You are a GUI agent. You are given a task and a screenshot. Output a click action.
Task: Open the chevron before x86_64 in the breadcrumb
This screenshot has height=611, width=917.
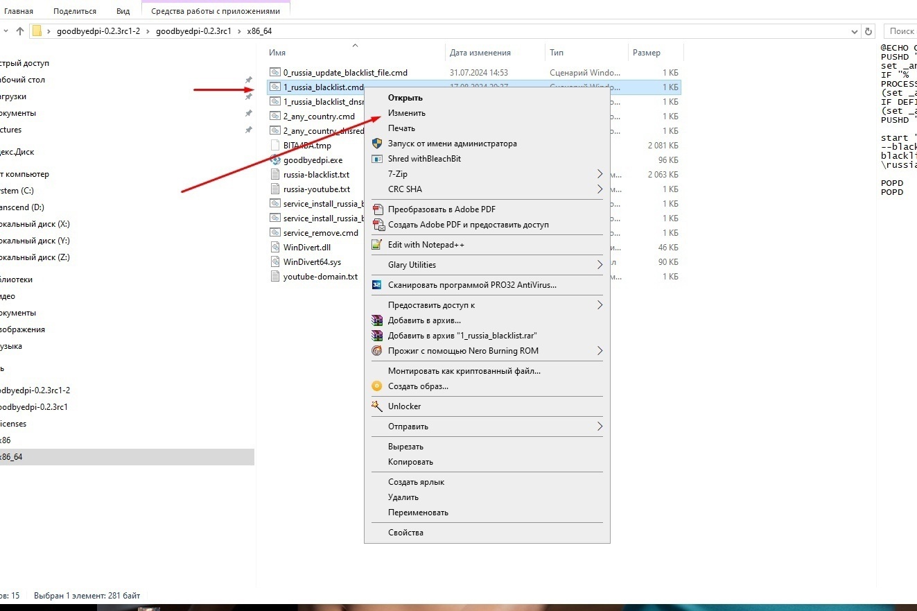pyautogui.click(x=240, y=31)
